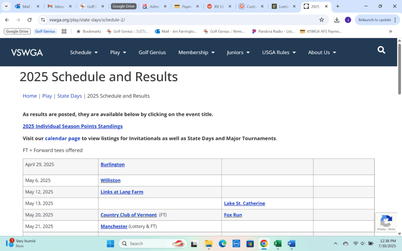Open the Chrome downloads icon
This screenshot has height=251, width=402.
[x=337, y=20]
